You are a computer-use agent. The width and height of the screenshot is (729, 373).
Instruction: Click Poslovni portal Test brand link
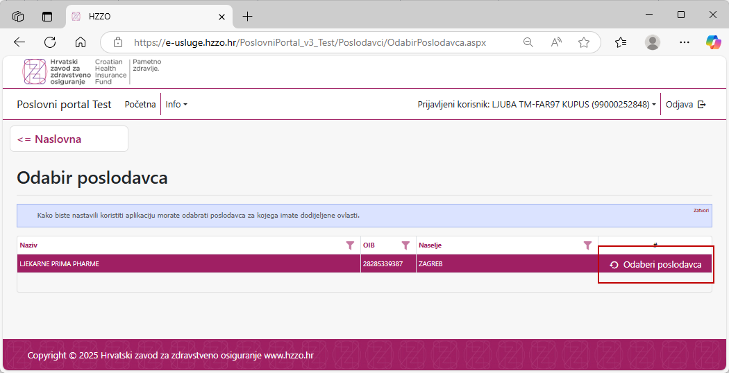click(64, 105)
